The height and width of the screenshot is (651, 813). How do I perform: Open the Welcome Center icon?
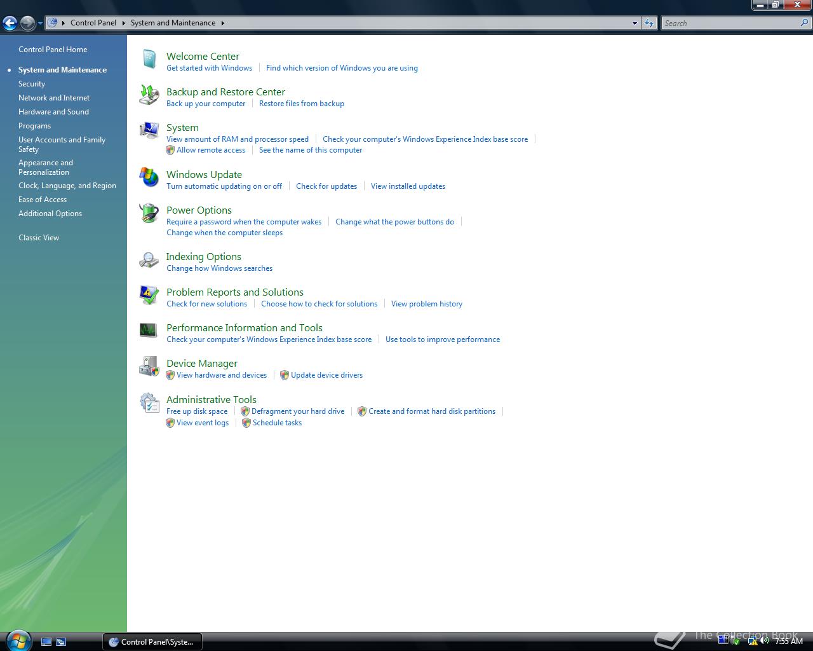pyautogui.click(x=149, y=59)
